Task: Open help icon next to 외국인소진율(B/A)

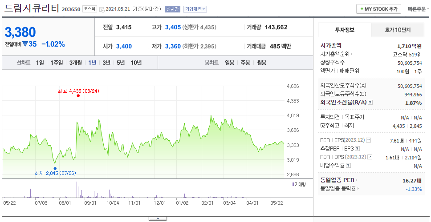Action: tap(370, 103)
